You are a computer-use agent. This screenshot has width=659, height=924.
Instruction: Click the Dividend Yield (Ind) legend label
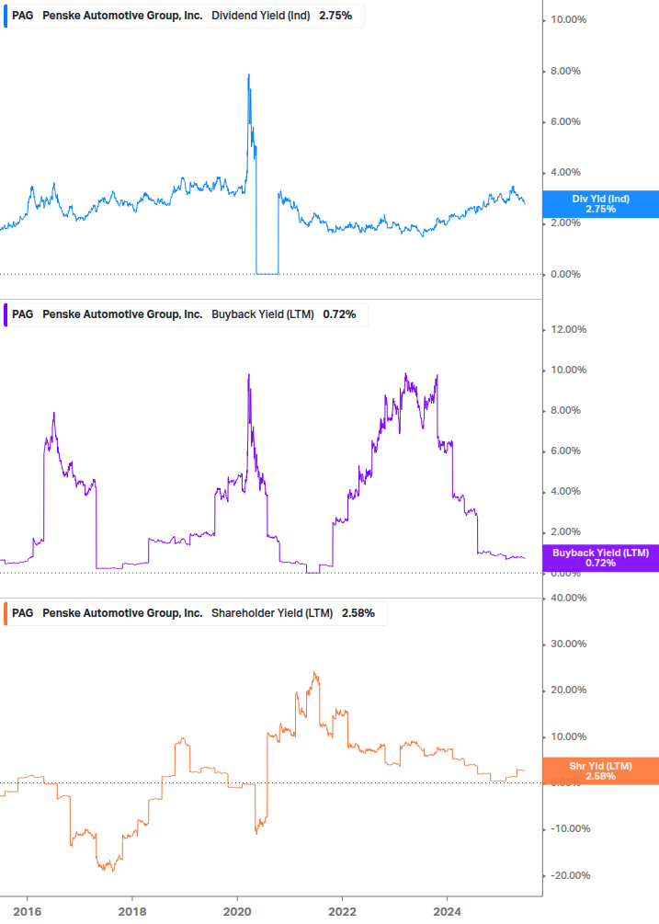pyautogui.click(x=261, y=16)
